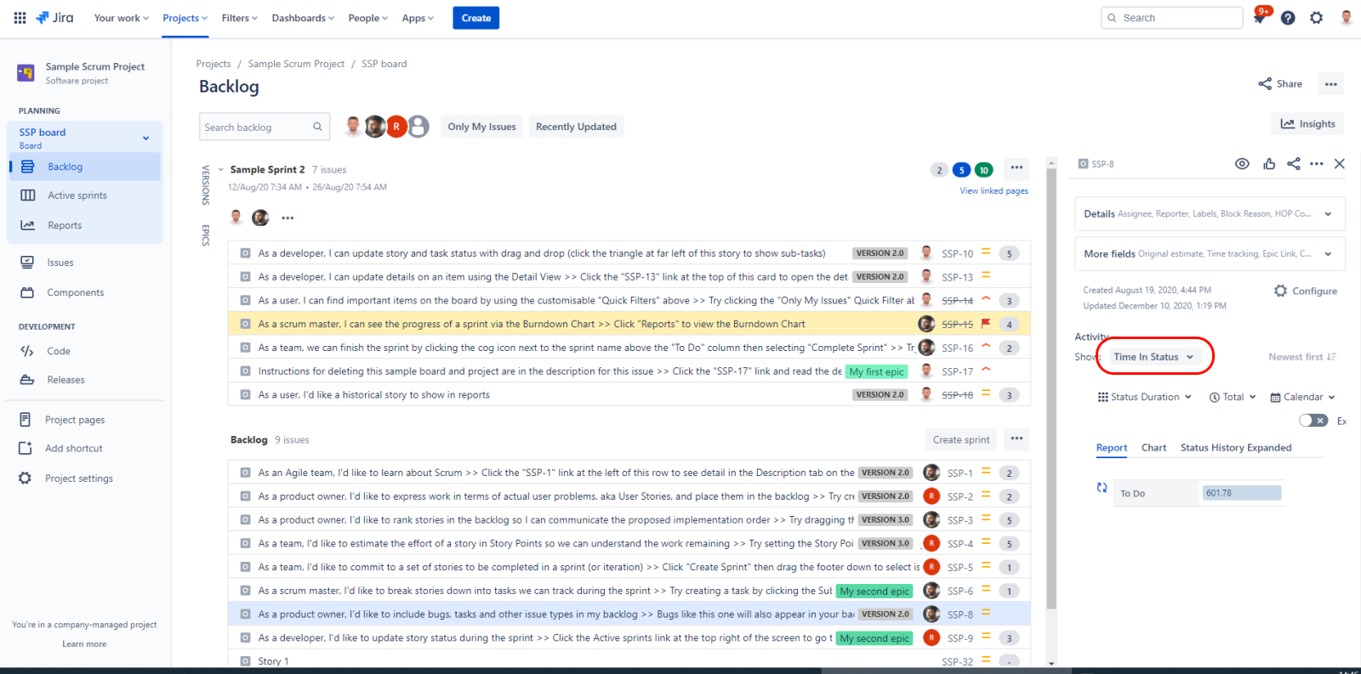Click the To Do 601.78 progress bar
Image resolution: width=1361 pixels, height=674 pixels.
point(1241,493)
